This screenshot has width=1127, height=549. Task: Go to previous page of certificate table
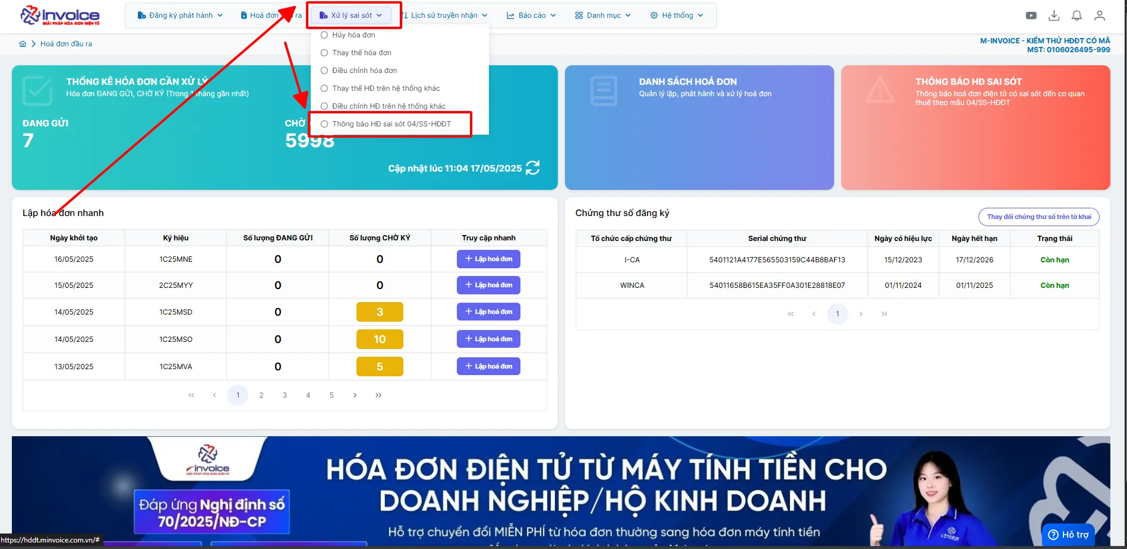tap(814, 314)
